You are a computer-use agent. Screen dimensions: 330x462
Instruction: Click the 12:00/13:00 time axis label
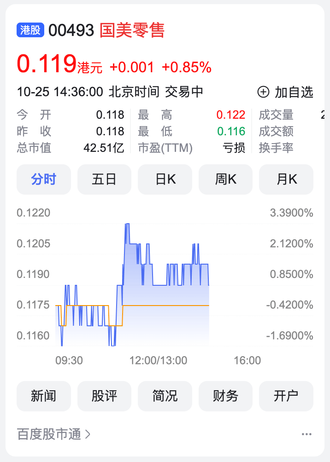pos(159,360)
